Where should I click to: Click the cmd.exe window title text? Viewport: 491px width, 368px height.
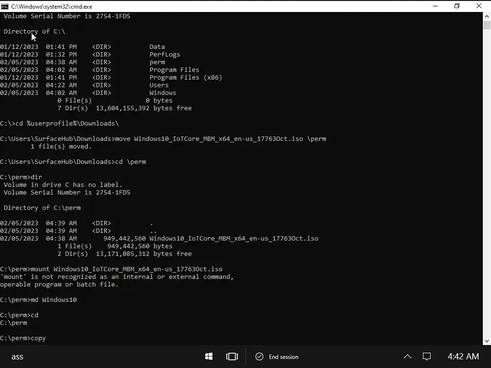pos(52,6)
